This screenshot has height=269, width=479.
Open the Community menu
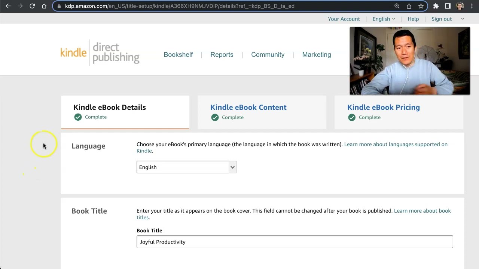pyautogui.click(x=268, y=55)
